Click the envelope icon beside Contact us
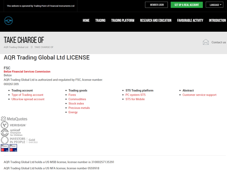Viewport: 227px width, 171px height. click(x=205, y=42)
